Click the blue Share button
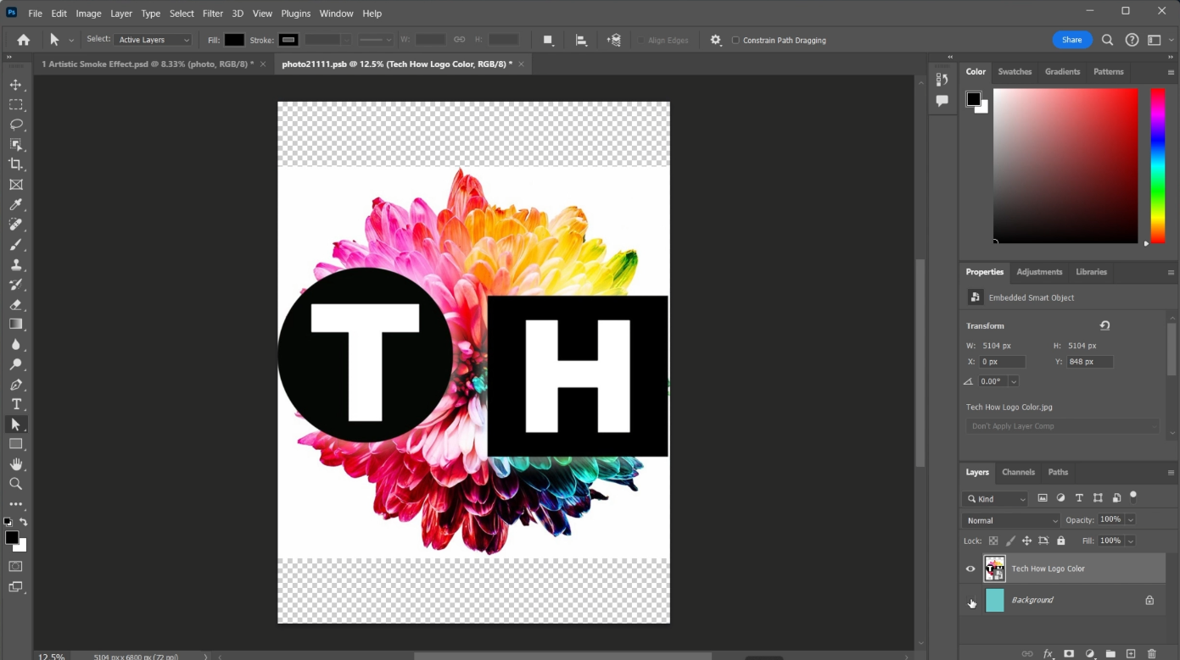The height and width of the screenshot is (660, 1180). [1071, 40]
